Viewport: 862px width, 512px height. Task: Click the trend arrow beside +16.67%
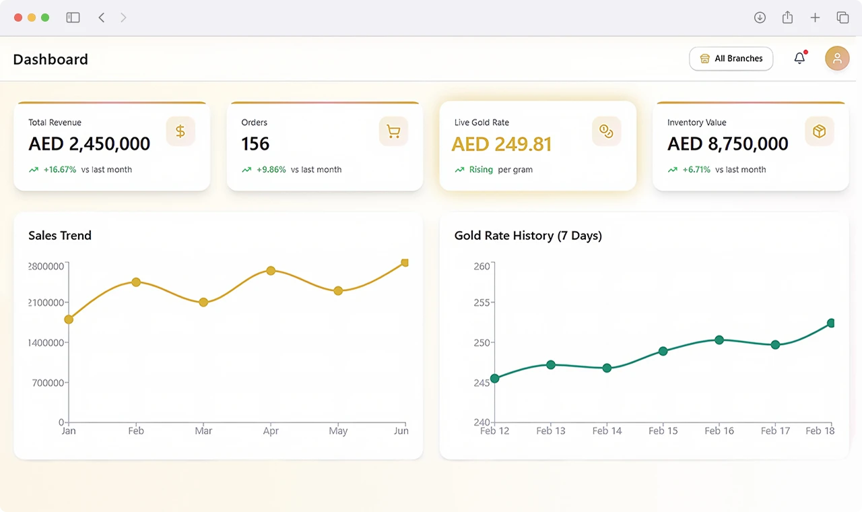point(34,170)
